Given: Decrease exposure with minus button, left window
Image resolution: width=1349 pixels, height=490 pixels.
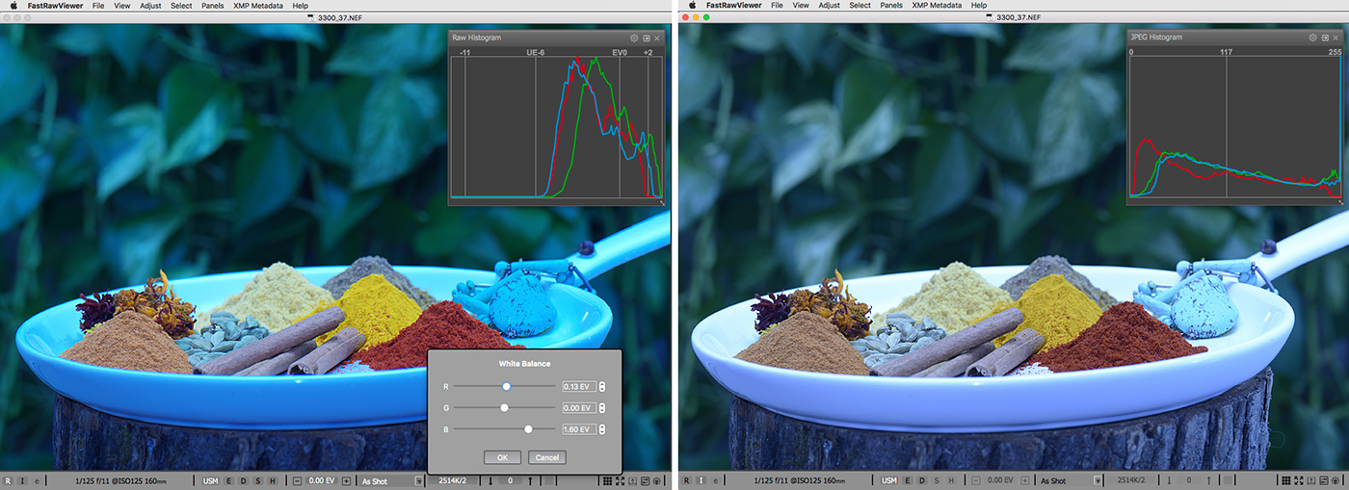Looking at the screenshot, I should point(297,480).
